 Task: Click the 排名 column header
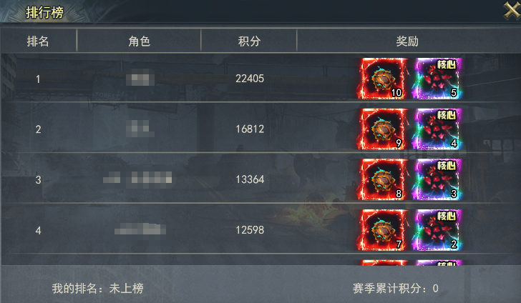[x=38, y=41]
